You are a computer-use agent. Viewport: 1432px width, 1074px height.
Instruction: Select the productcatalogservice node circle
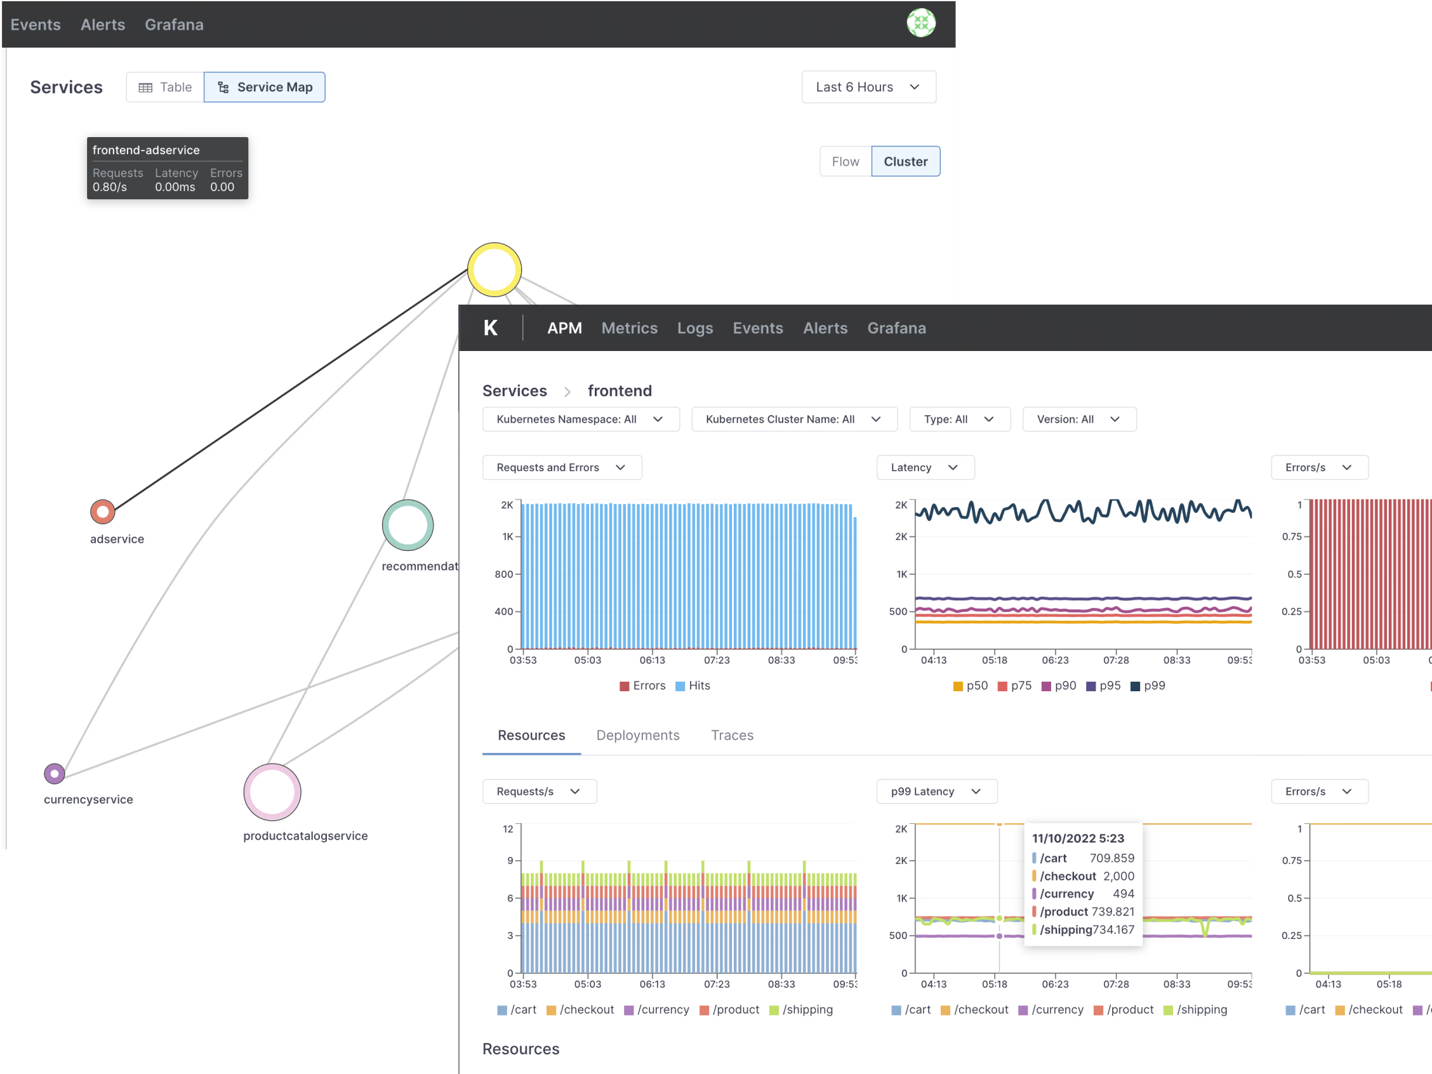(272, 792)
